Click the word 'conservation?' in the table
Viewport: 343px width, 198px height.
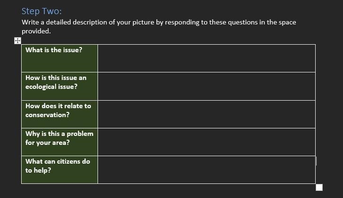tap(48, 115)
